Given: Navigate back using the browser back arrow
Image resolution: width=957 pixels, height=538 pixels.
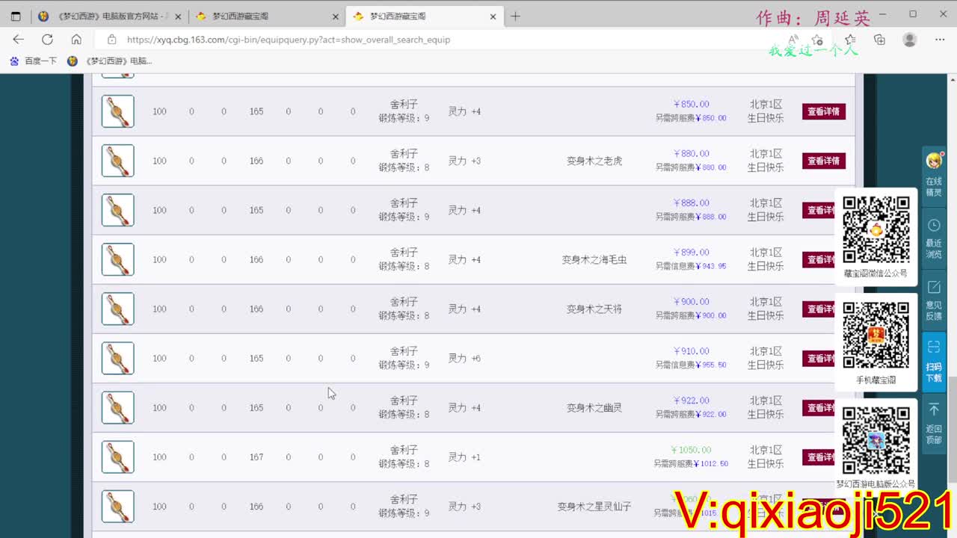Looking at the screenshot, I should [18, 40].
